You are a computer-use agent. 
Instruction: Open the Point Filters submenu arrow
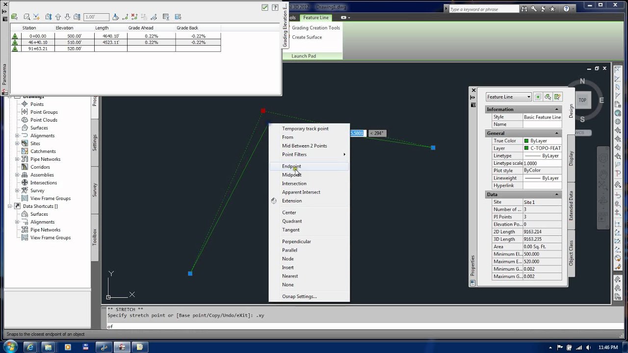(344, 154)
